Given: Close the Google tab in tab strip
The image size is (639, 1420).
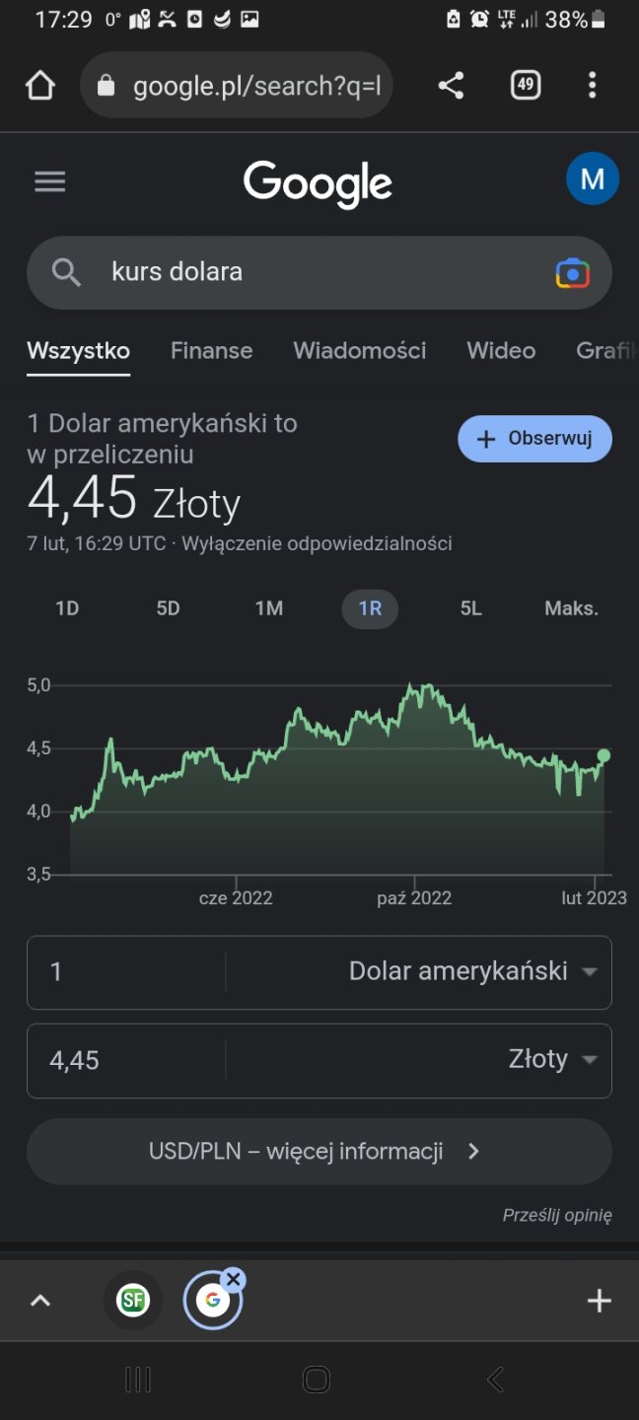Looking at the screenshot, I should pos(233,1280).
